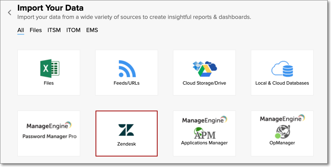This screenshot has width=331, height=167.
Task: Click the ManageEngine logo above OpManager
Action: 282,118
